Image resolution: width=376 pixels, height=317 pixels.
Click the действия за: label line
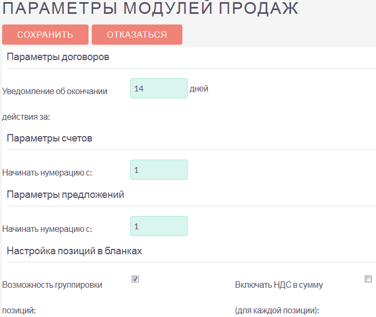pos(26,117)
